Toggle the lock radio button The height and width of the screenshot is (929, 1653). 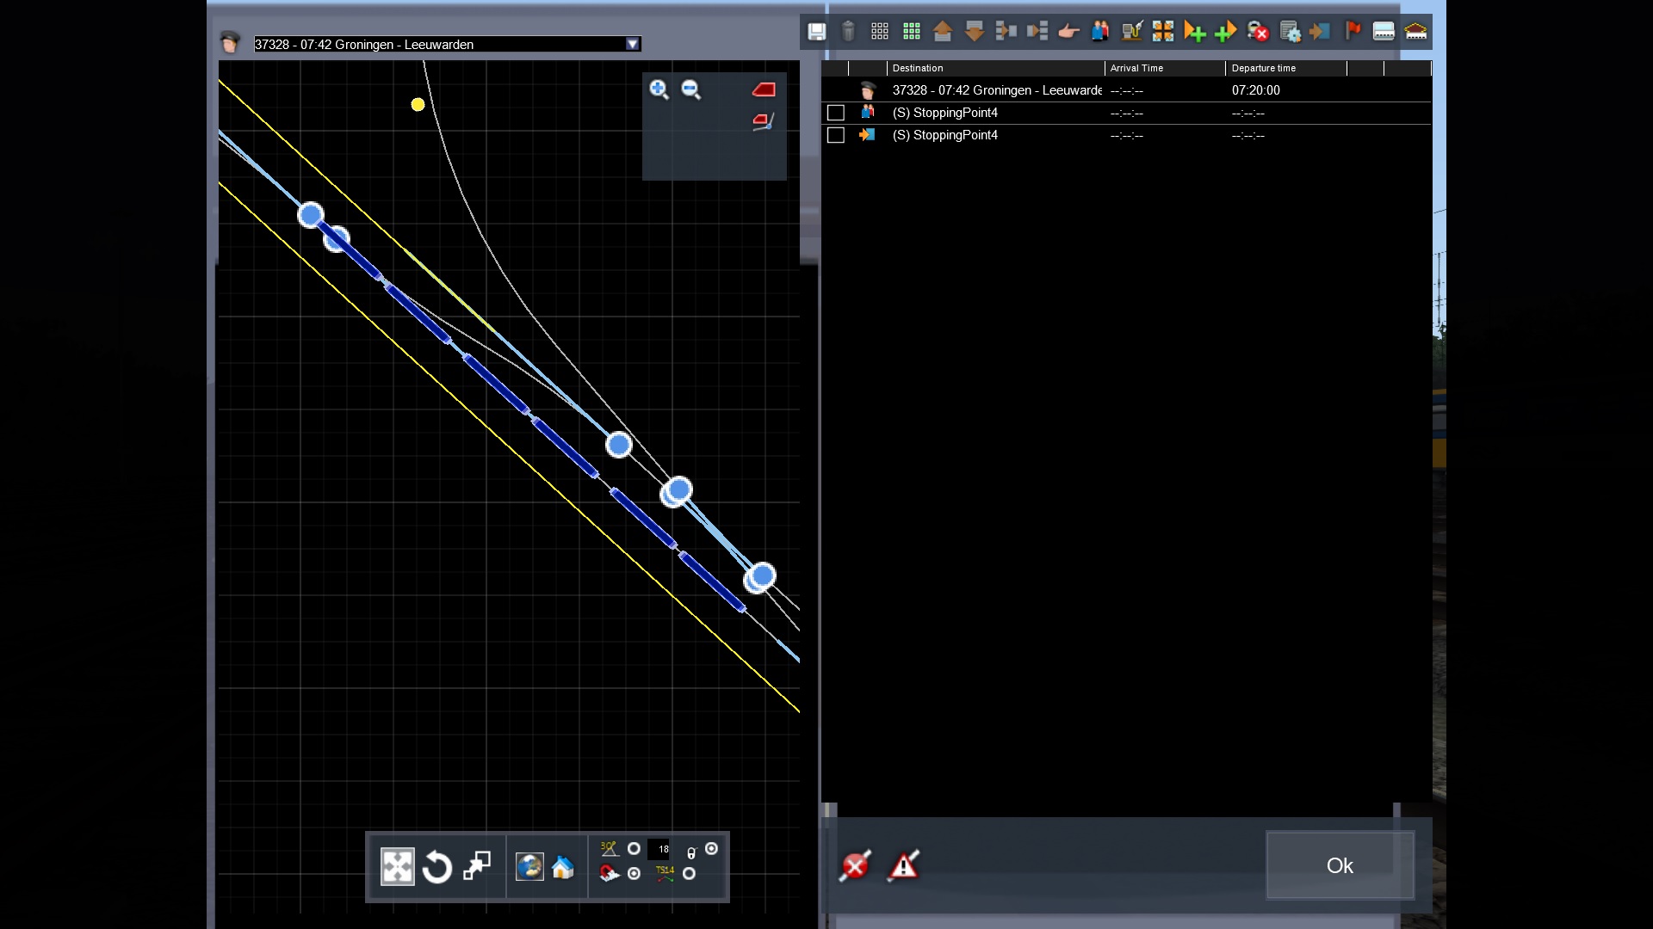711,849
